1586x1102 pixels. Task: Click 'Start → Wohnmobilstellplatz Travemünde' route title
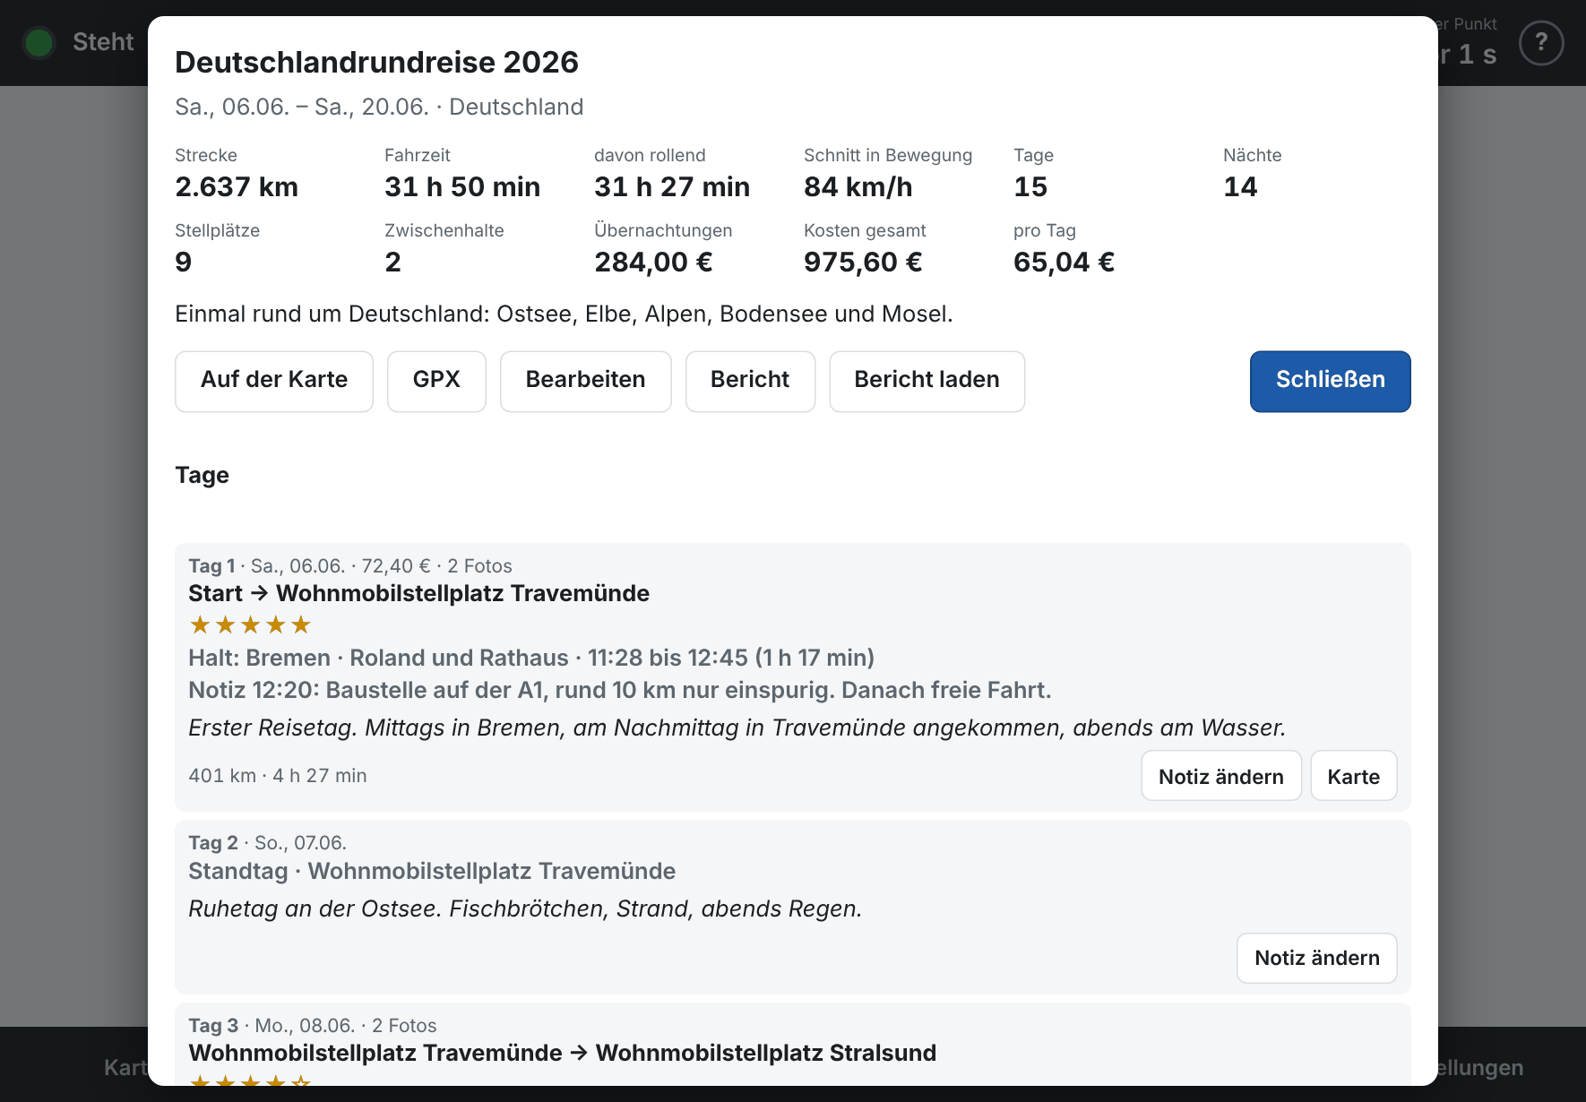click(418, 593)
